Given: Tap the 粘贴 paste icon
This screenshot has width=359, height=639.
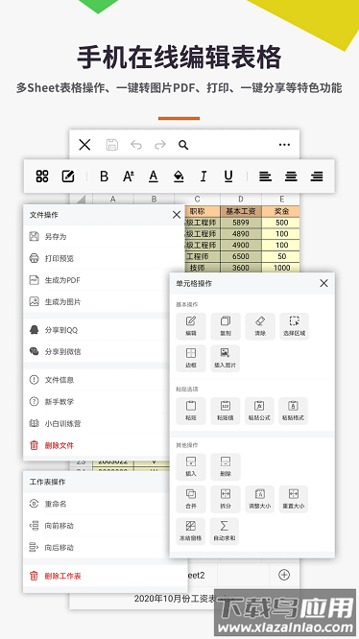Looking at the screenshot, I should (x=191, y=411).
